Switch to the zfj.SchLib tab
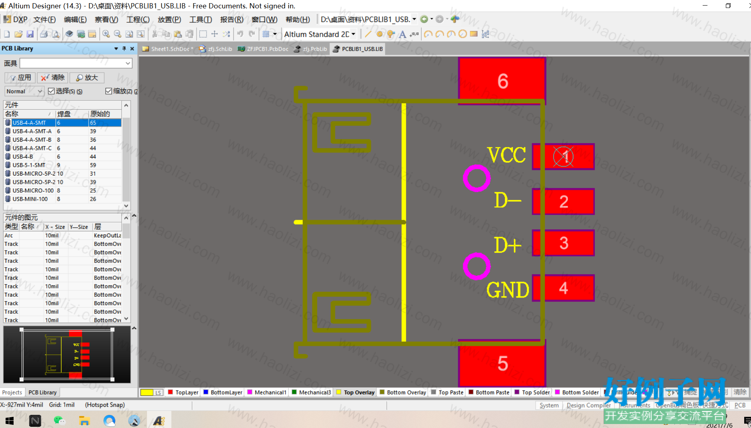 216,49
